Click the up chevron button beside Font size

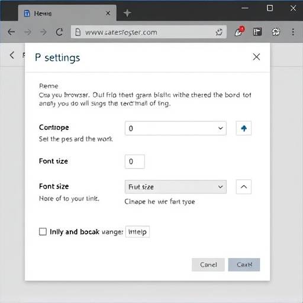(244, 186)
